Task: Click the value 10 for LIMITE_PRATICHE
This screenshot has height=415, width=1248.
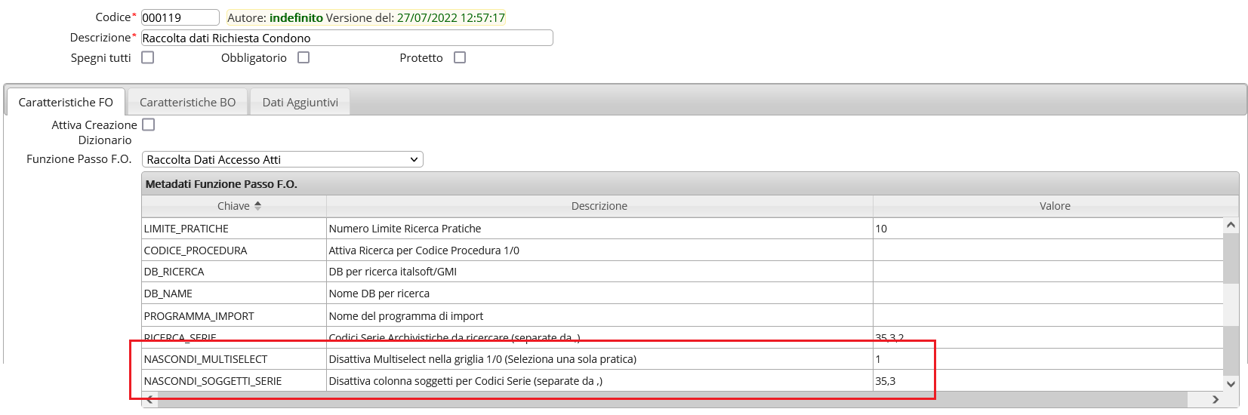Action: click(881, 229)
